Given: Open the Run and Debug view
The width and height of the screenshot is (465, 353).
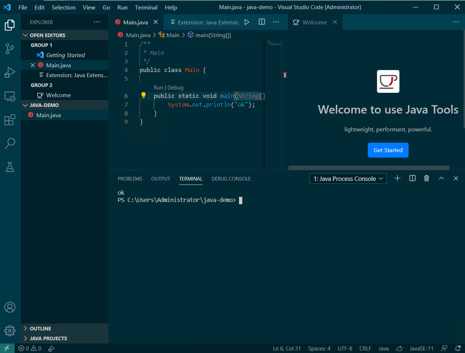Looking at the screenshot, I should (x=10, y=72).
